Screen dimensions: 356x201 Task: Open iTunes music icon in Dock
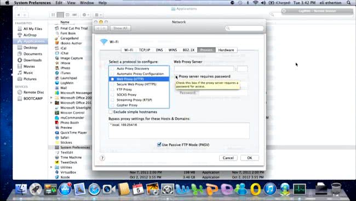click(270, 189)
